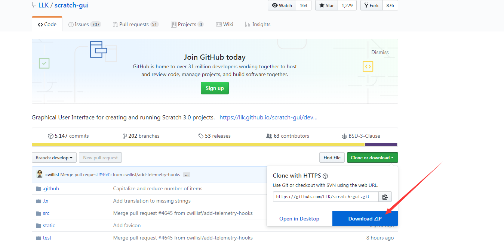
Task: Open forks count 876
Action: coord(390,5)
